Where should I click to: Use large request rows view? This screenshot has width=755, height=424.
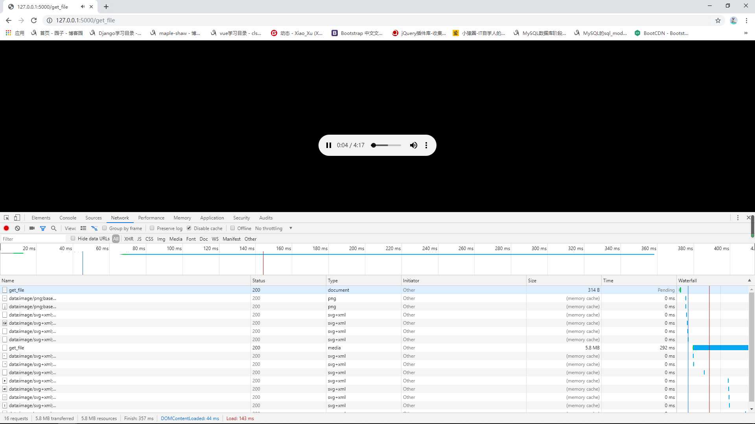coord(83,228)
